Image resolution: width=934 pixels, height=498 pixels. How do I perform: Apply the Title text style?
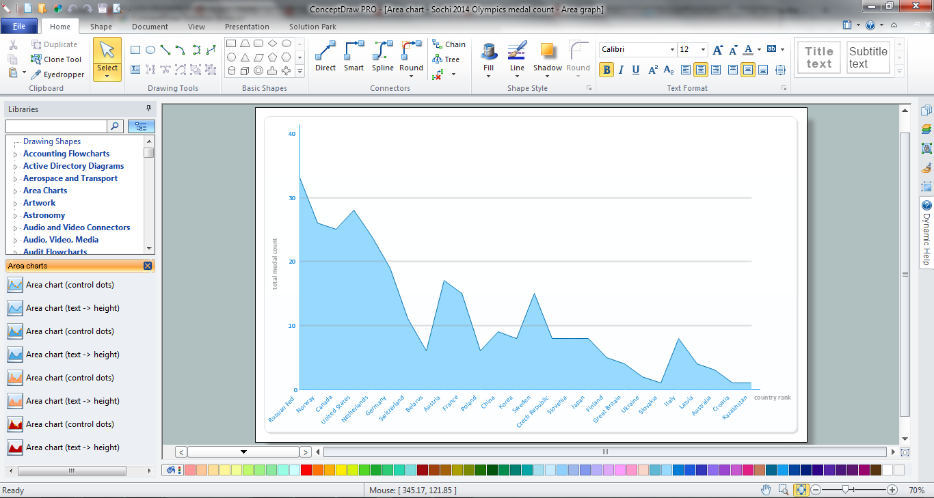pos(818,57)
